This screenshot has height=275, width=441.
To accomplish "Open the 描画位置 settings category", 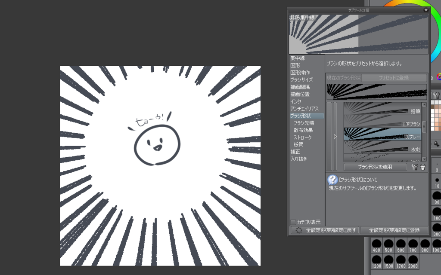I will [300, 94].
